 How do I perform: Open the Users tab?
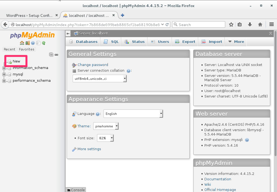[160, 42]
